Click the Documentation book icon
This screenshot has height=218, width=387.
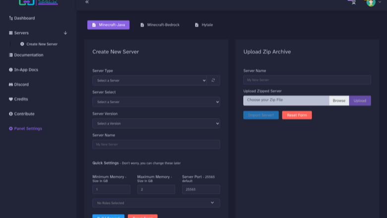coord(11,55)
